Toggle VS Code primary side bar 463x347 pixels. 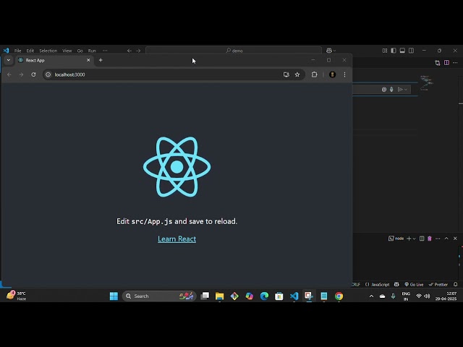point(394,51)
